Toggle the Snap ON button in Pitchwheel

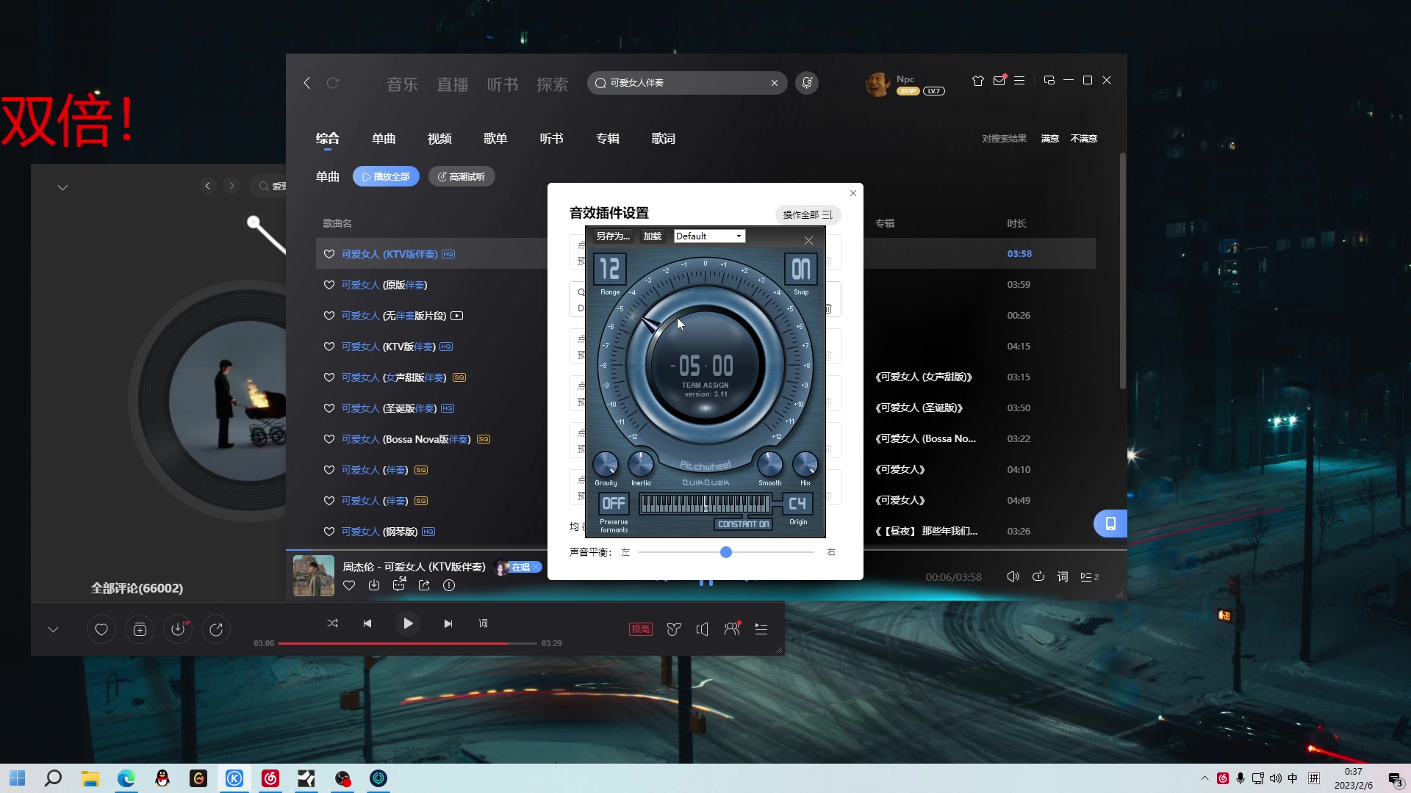(x=800, y=269)
